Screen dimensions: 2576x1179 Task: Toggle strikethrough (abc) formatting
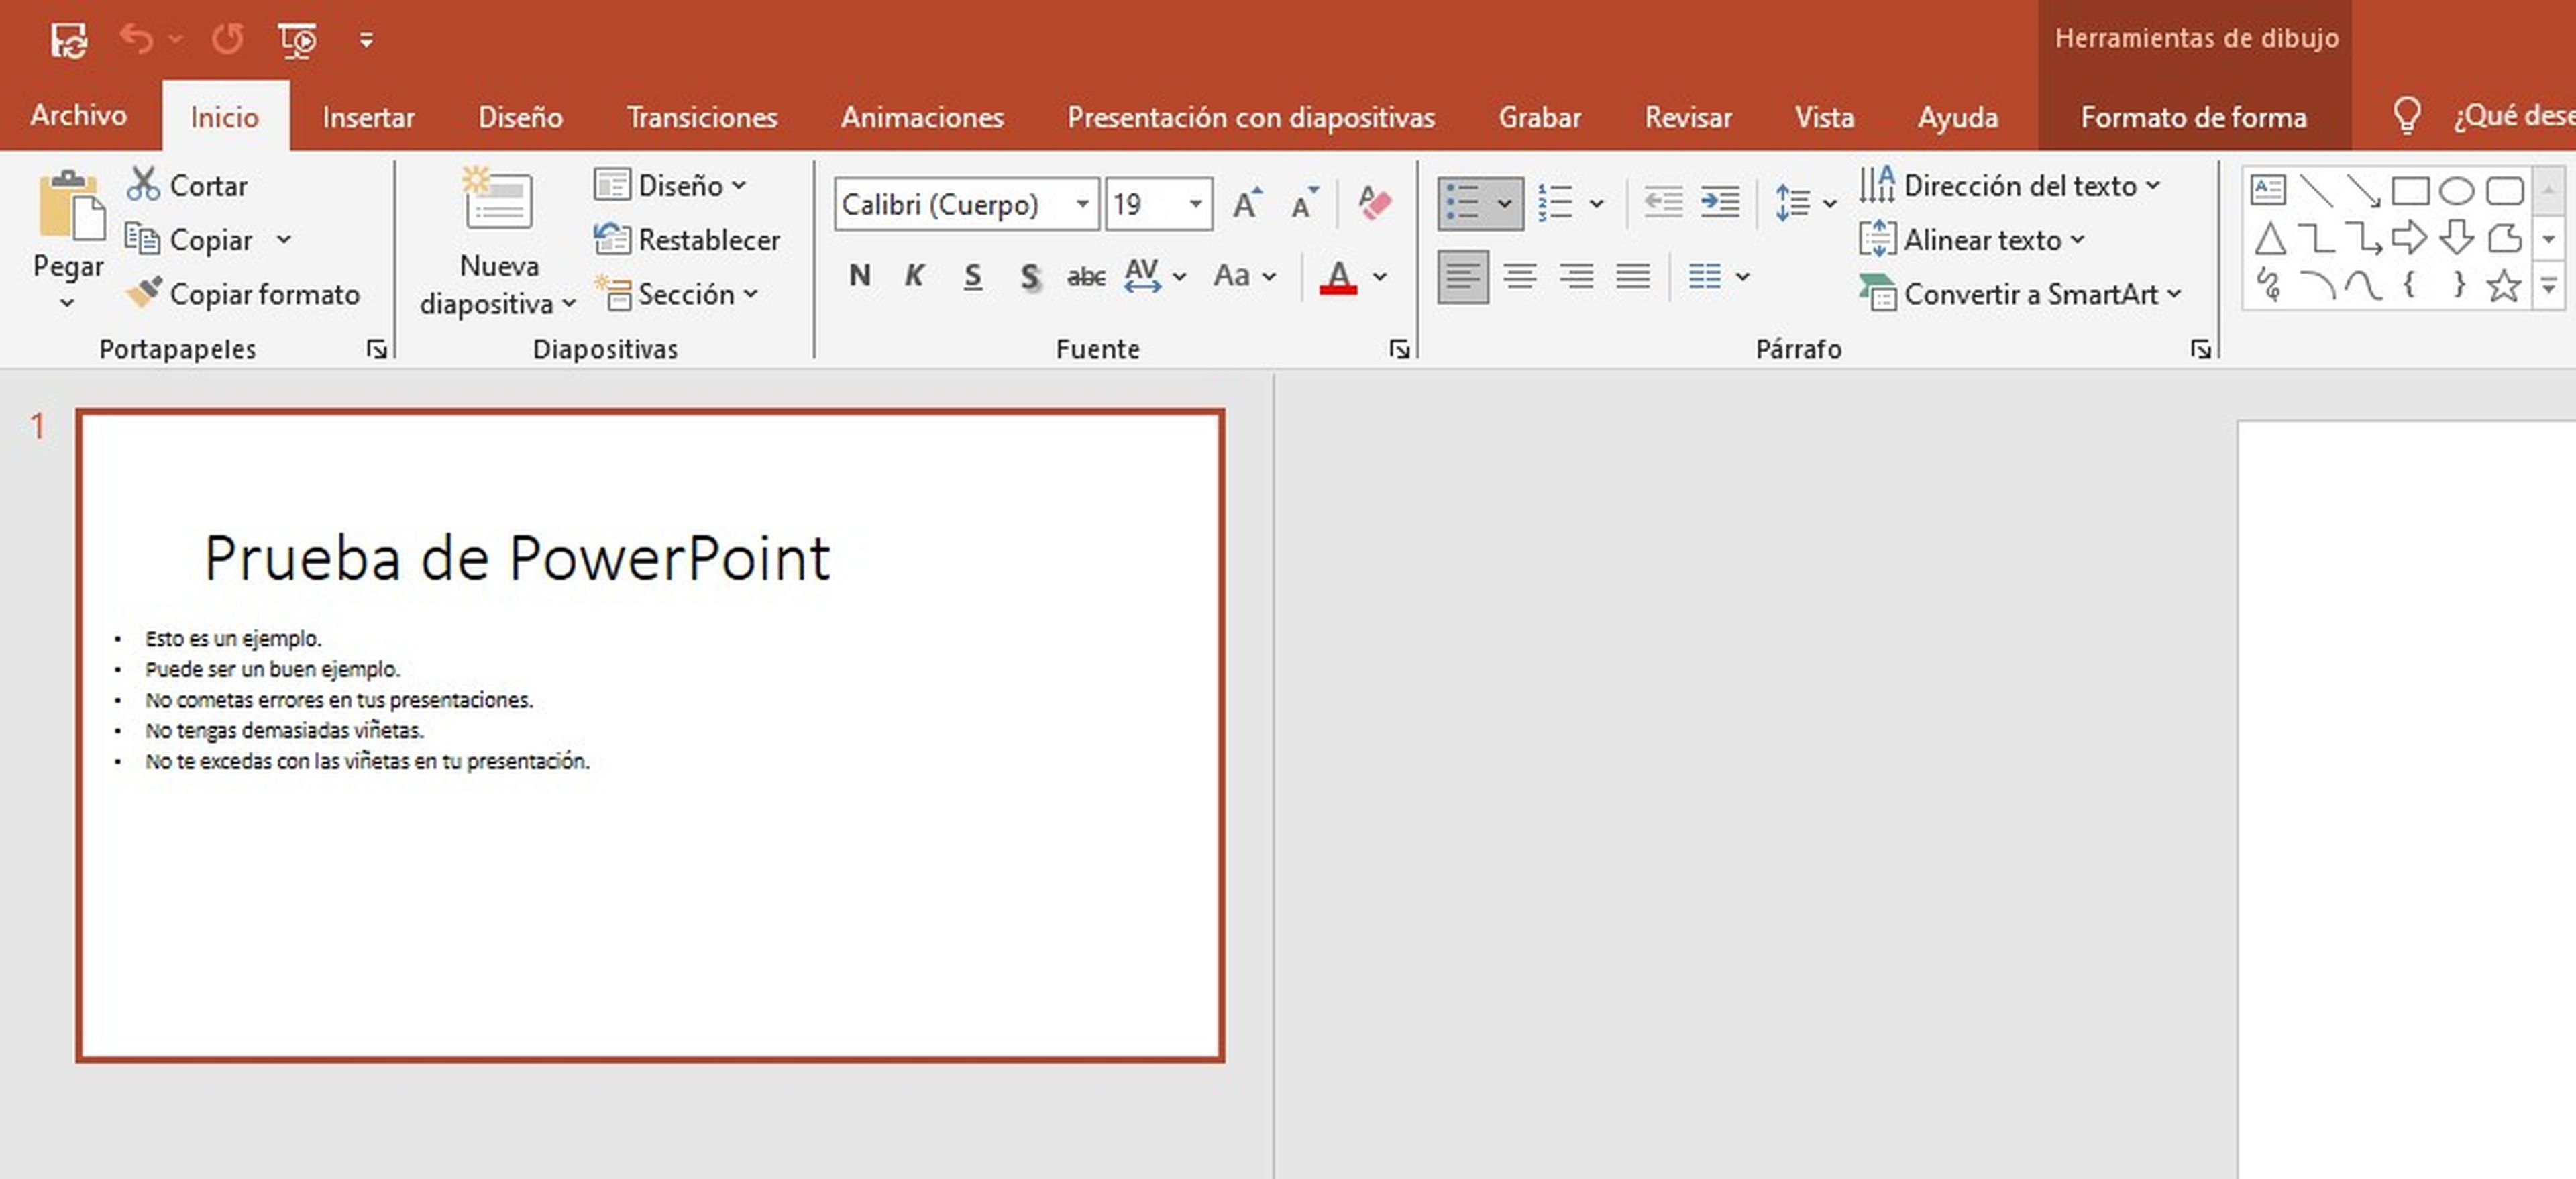(x=1086, y=276)
